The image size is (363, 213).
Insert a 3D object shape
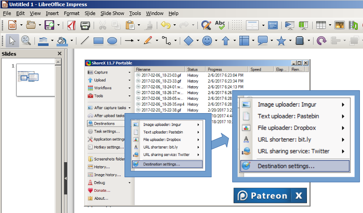pos(299,41)
